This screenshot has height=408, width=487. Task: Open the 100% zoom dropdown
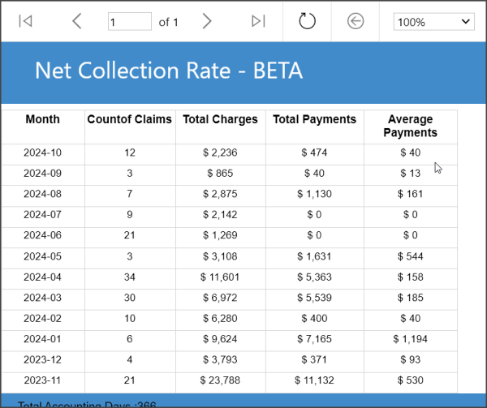click(433, 22)
